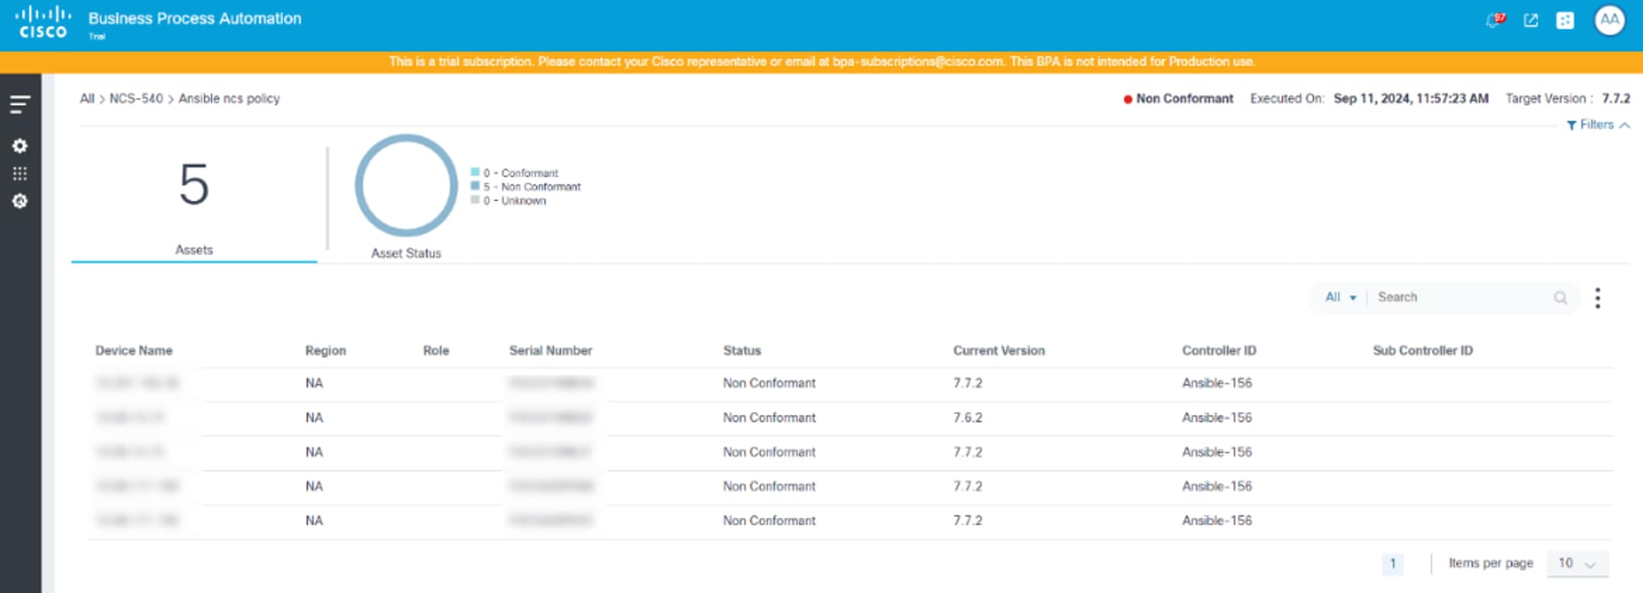1643x593 pixels.
Task: Open the All search filter dropdown
Action: (1340, 297)
